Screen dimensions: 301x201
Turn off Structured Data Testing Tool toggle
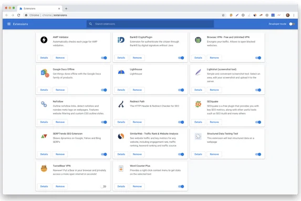click(258, 154)
